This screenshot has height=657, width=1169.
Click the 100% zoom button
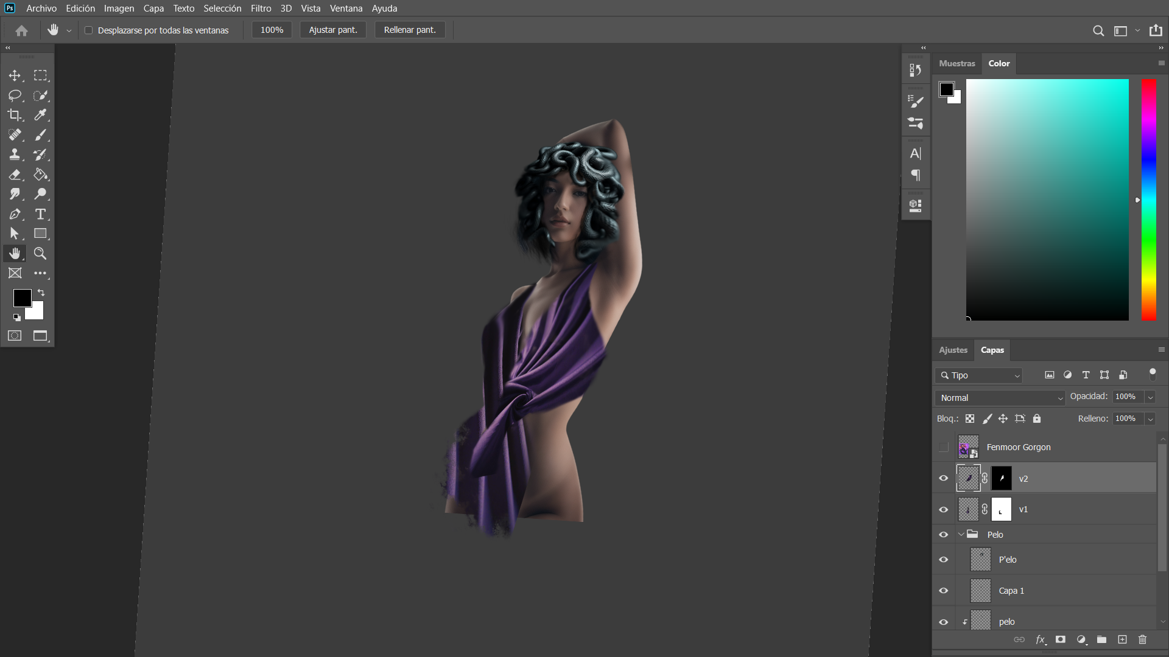272,30
